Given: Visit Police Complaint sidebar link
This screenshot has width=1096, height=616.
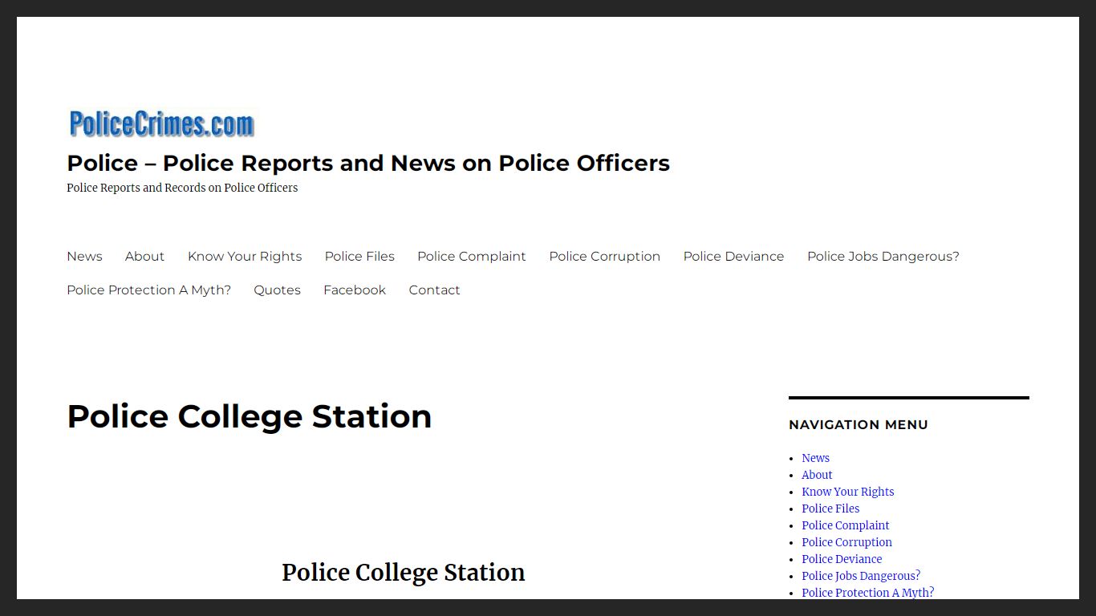Looking at the screenshot, I should click(845, 525).
